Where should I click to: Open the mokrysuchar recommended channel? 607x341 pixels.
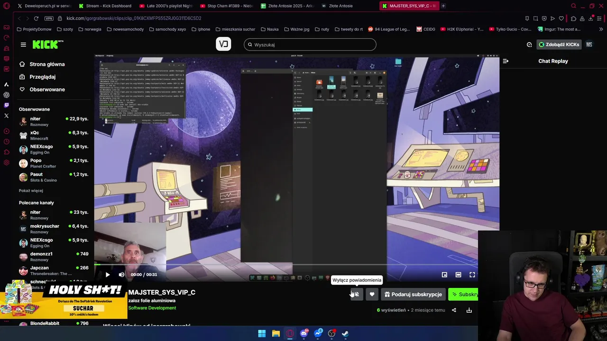54,229
